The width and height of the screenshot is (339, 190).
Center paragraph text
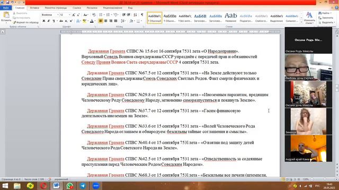point(106,21)
